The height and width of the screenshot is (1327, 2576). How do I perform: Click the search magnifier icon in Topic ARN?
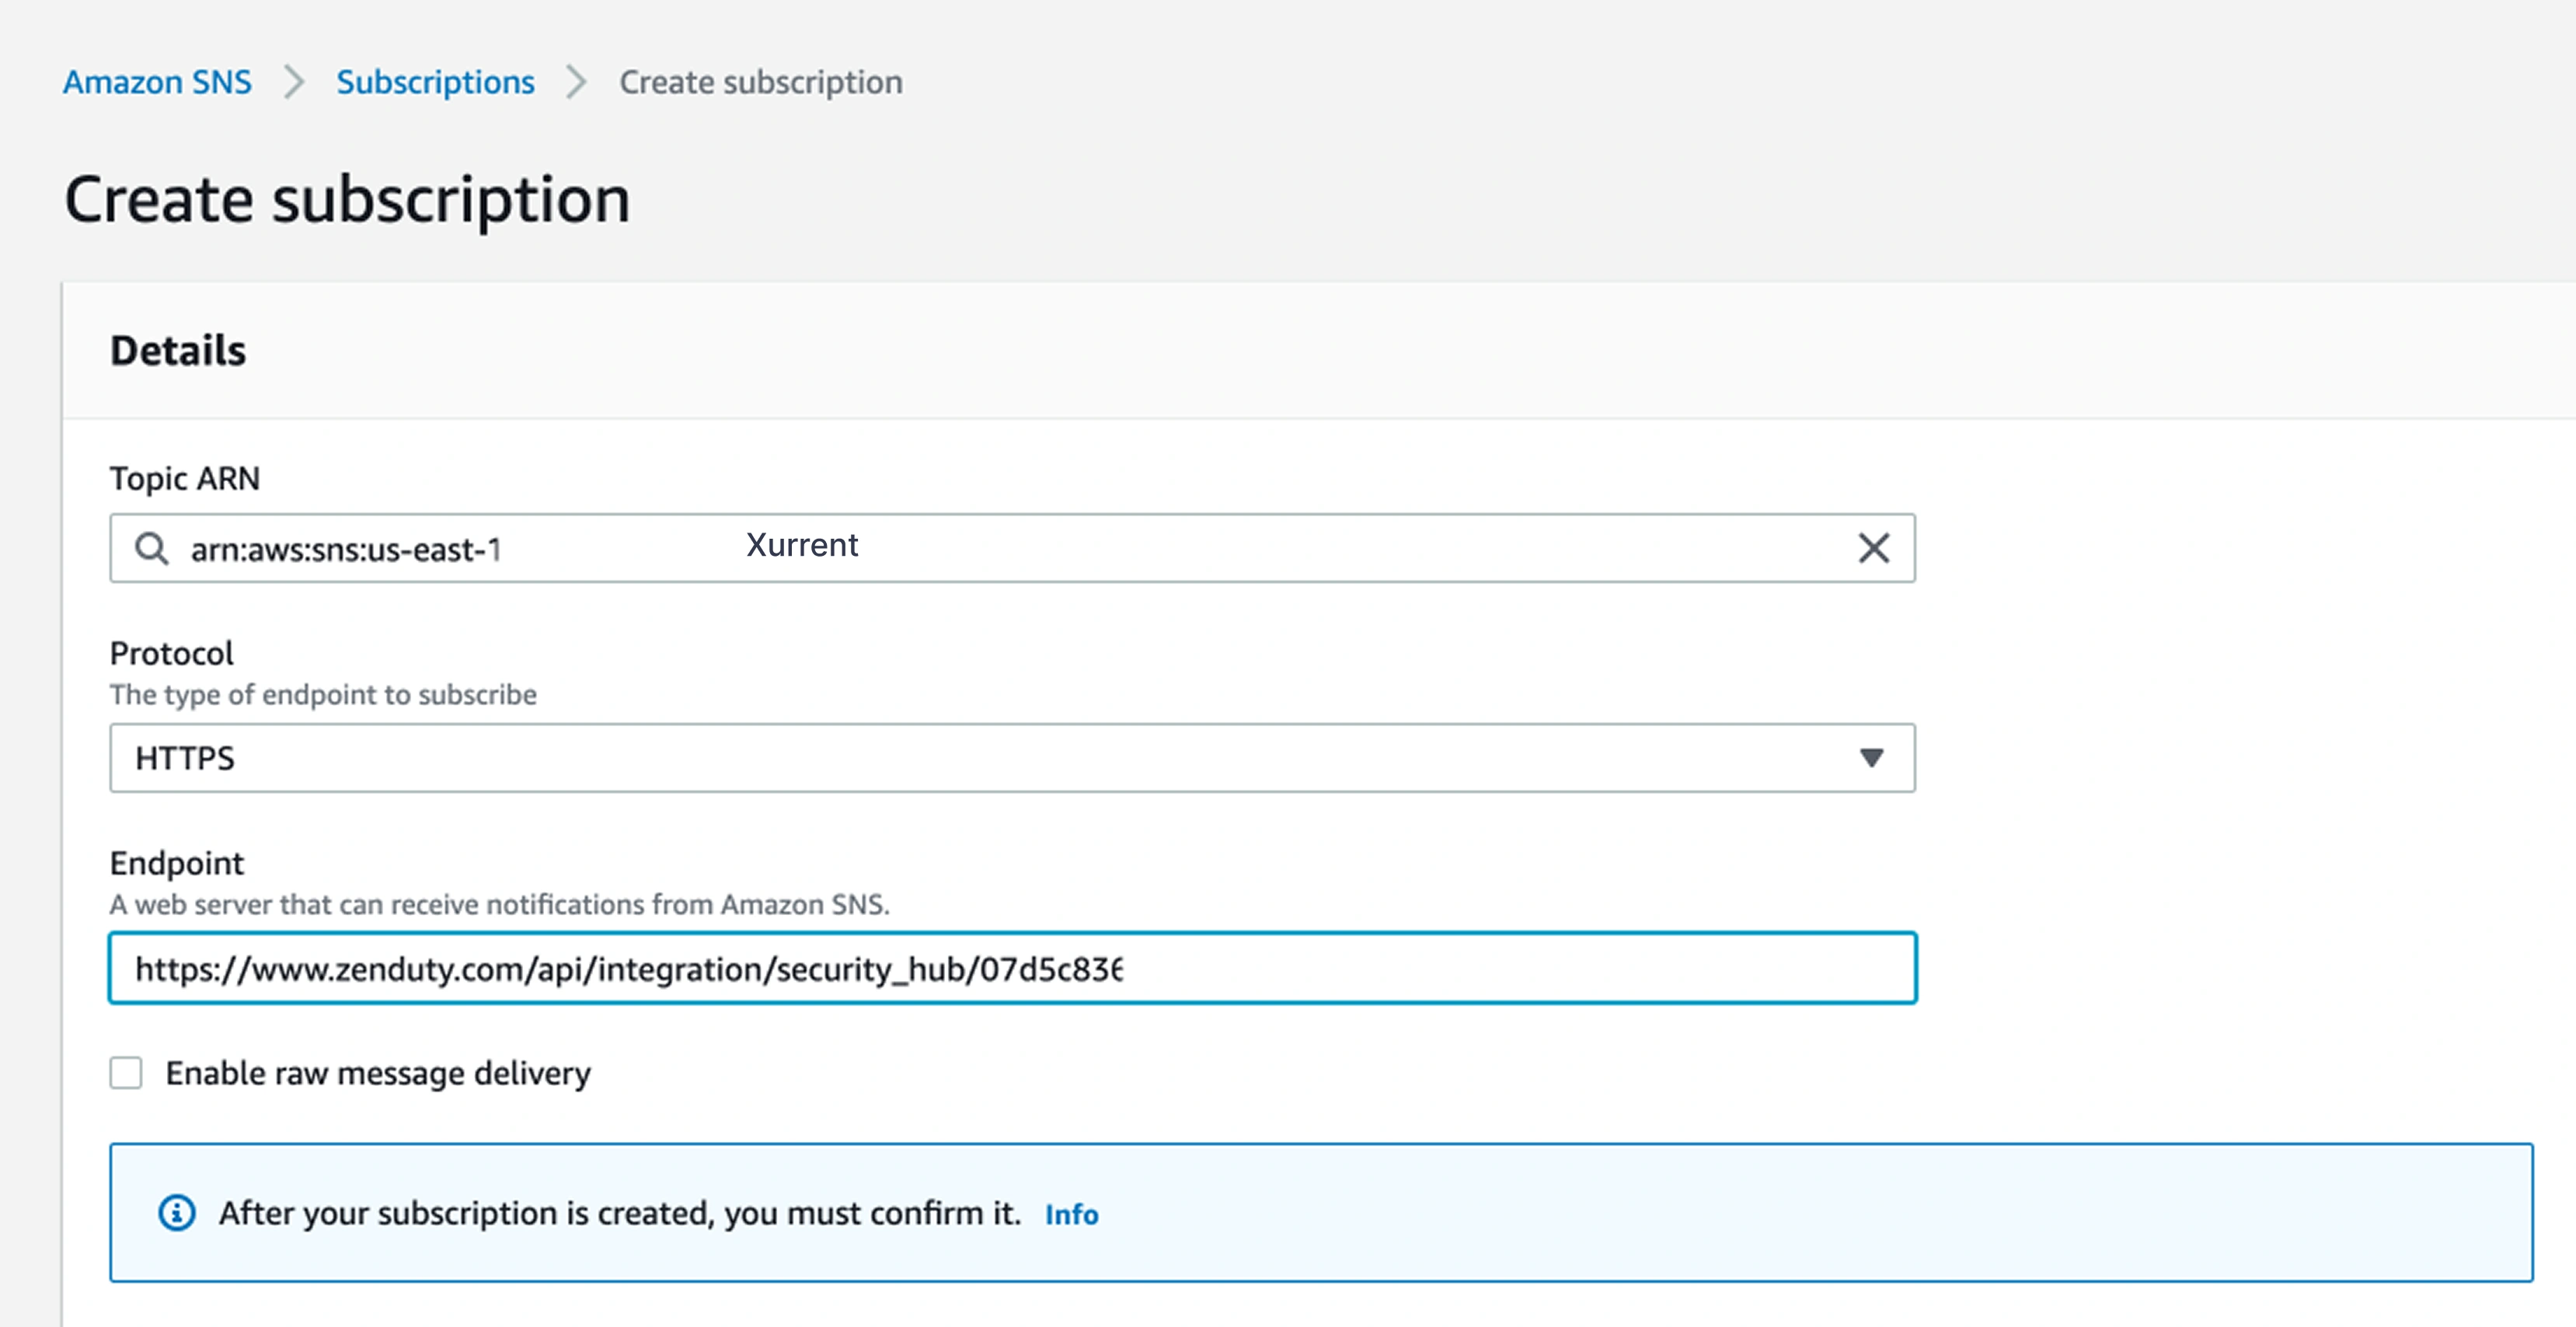152,548
